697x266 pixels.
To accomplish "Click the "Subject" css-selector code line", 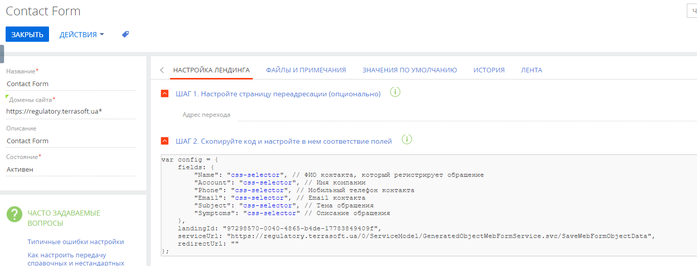I will 284,205.
